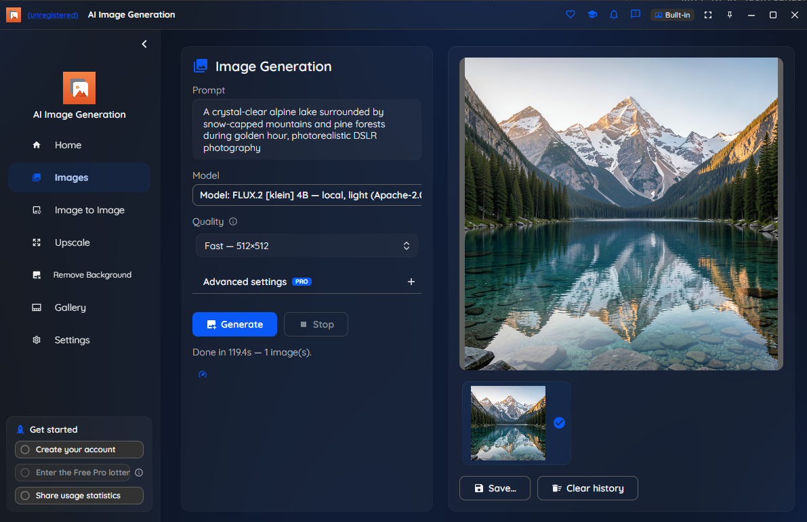Open Upscale section
807x522 pixels.
coord(79,242)
